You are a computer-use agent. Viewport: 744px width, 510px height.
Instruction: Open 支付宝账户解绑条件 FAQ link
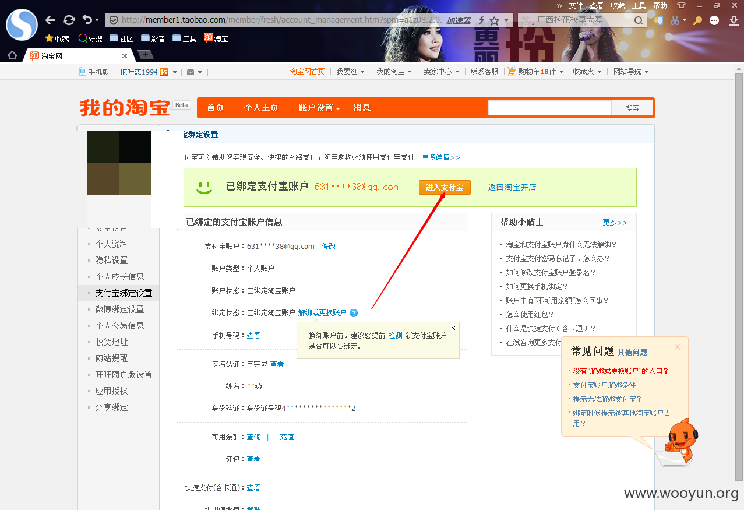point(604,385)
